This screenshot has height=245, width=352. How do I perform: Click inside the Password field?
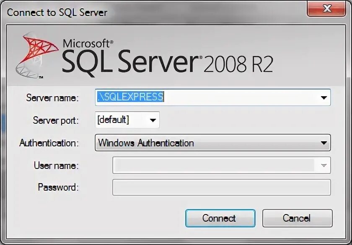coord(221,187)
